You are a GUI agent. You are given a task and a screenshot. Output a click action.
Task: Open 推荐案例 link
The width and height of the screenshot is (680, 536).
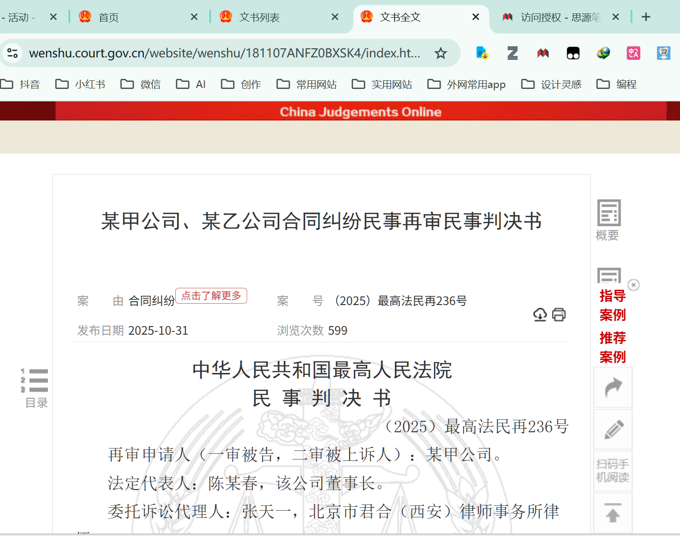(x=612, y=348)
